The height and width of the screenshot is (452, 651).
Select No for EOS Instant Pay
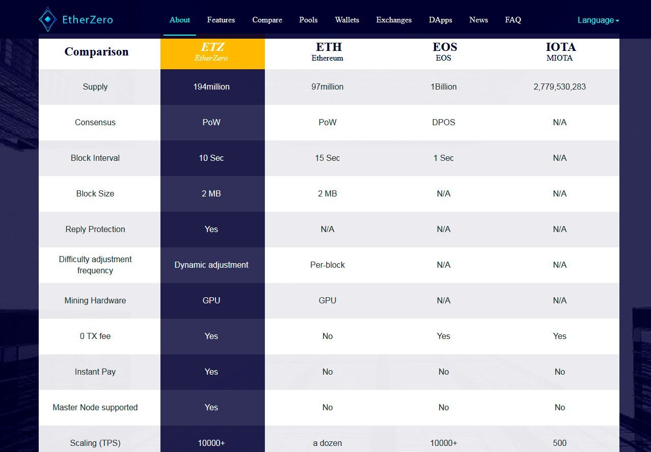[x=444, y=372]
